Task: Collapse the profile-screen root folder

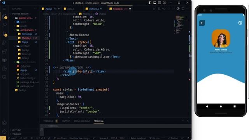Action: [x=24, y=18]
